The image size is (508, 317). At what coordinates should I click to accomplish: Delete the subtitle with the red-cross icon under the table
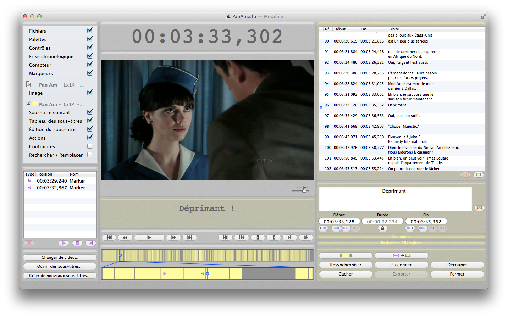point(465,175)
